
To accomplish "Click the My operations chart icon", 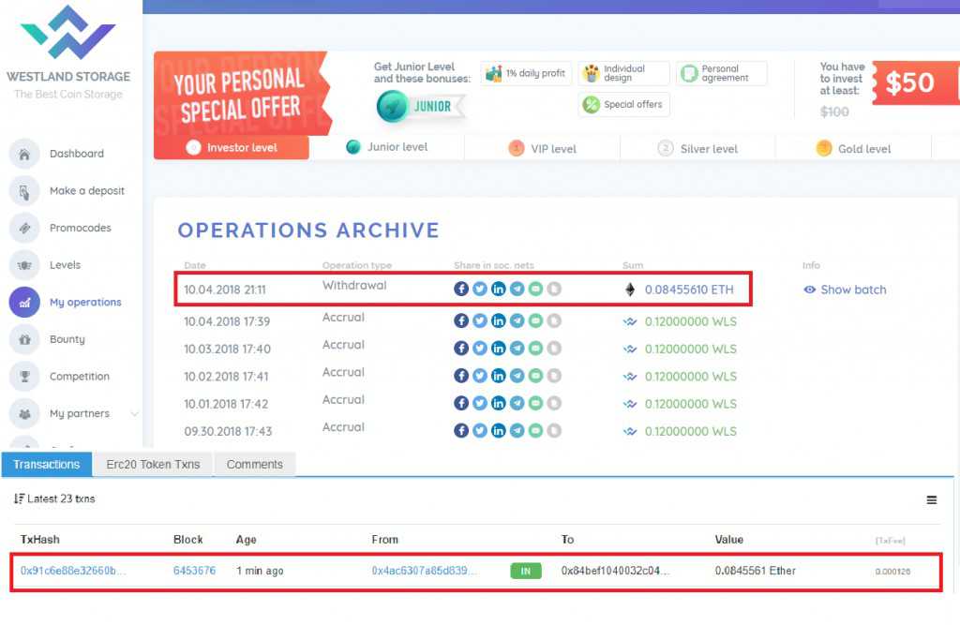I will [24, 303].
